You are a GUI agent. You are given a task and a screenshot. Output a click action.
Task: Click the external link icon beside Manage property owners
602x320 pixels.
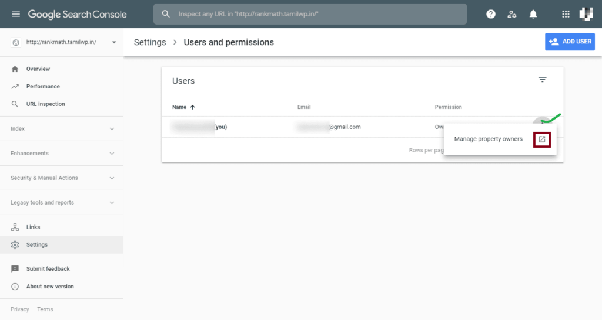tap(541, 139)
